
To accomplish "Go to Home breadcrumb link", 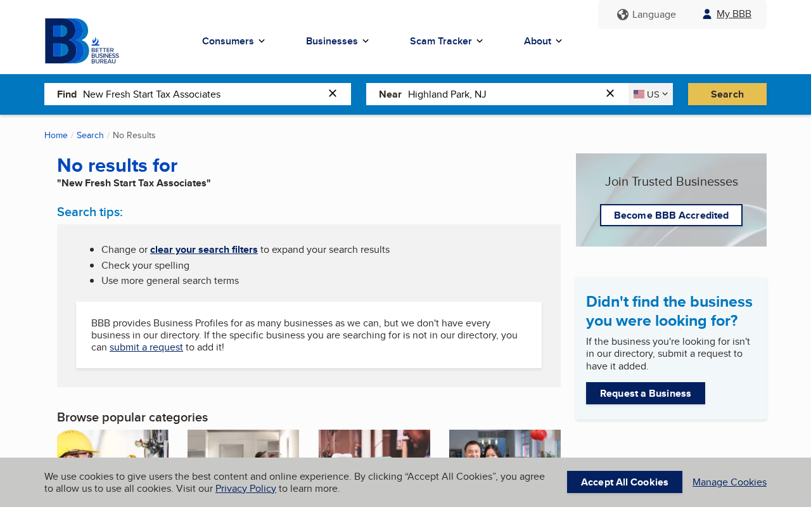I will point(56,135).
